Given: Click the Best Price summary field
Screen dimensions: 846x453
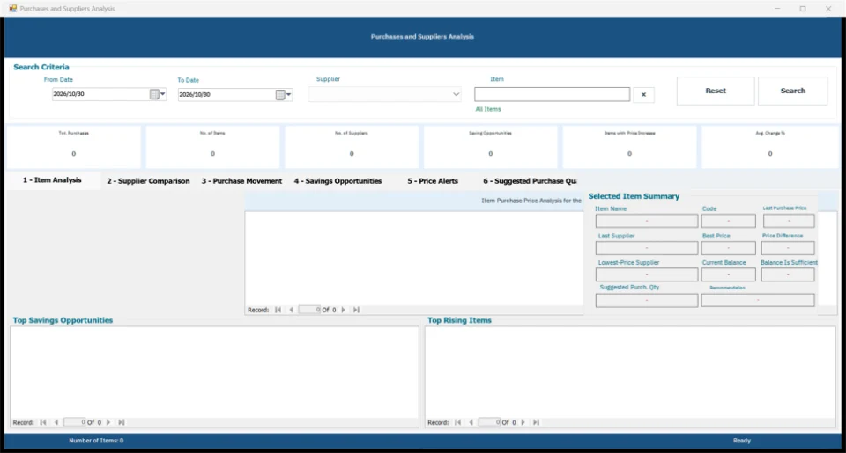Looking at the screenshot, I should pos(729,248).
